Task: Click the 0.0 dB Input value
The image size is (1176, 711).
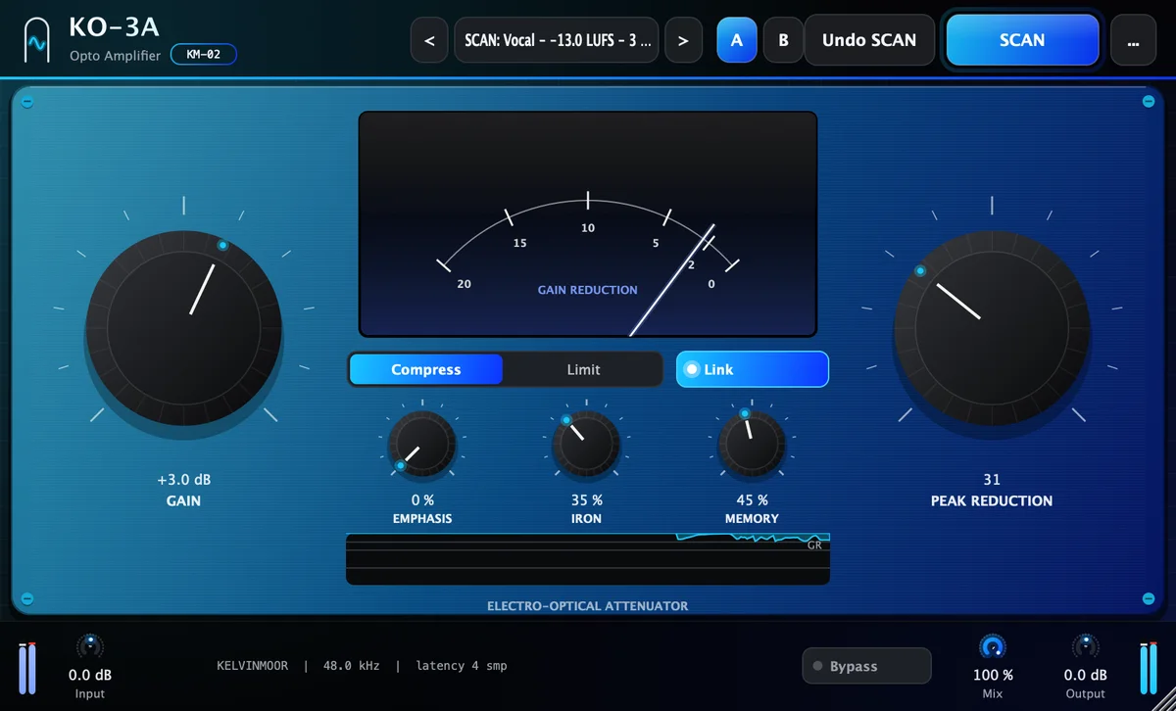Action: 90,675
